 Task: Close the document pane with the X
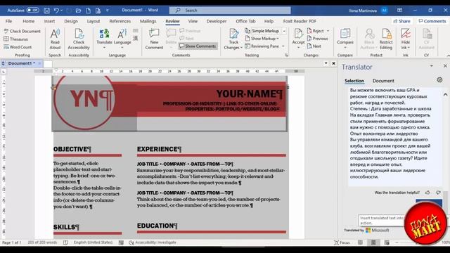(x=333, y=63)
